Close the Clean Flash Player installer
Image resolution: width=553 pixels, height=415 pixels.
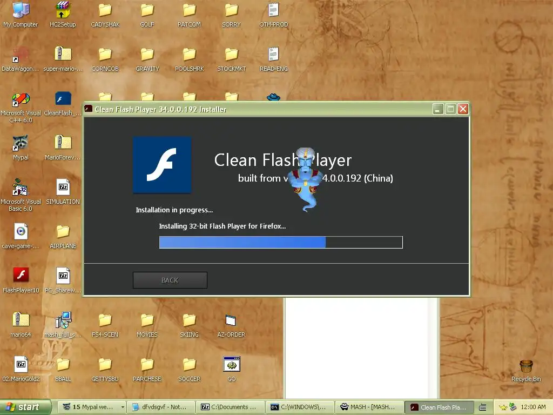click(x=463, y=109)
